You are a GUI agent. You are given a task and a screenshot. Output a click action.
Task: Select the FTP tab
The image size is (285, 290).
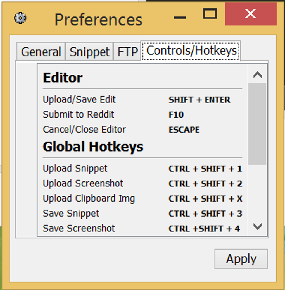click(127, 52)
